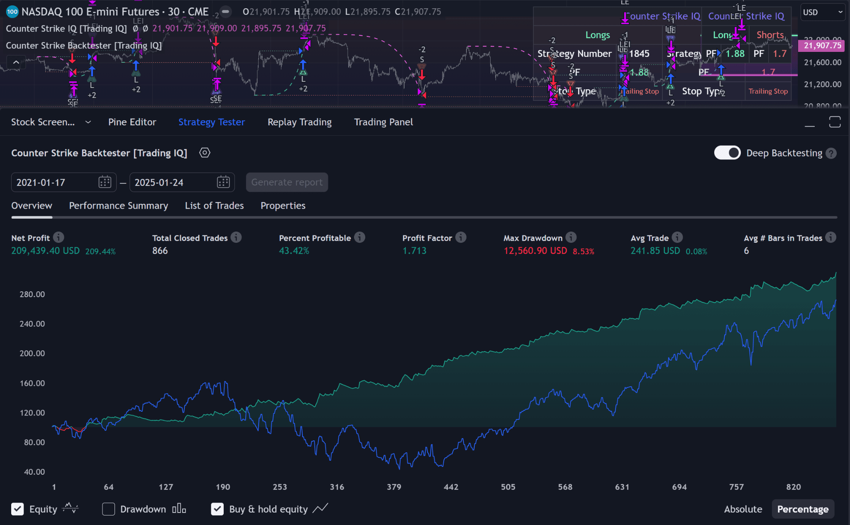Click the 21,907.75 current price label
This screenshot has width=850, height=525.
(821, 46)
